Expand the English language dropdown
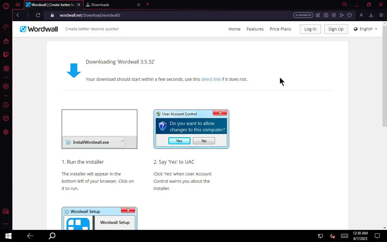 pos(366,29)
